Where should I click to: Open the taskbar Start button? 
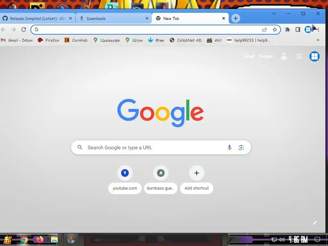point(7,240)
